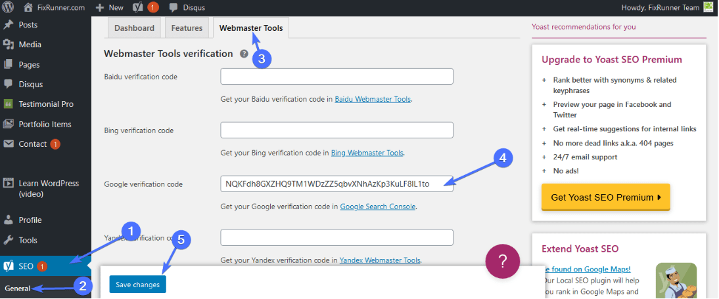Viewport: 719px width, 299px height.
Task: Click the Disqus comment icon in sidebar
Action: point(9,84)
